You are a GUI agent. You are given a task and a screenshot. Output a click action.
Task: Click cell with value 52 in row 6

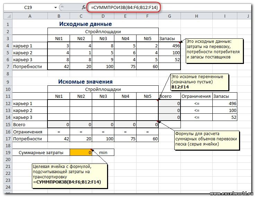[169, 59]
